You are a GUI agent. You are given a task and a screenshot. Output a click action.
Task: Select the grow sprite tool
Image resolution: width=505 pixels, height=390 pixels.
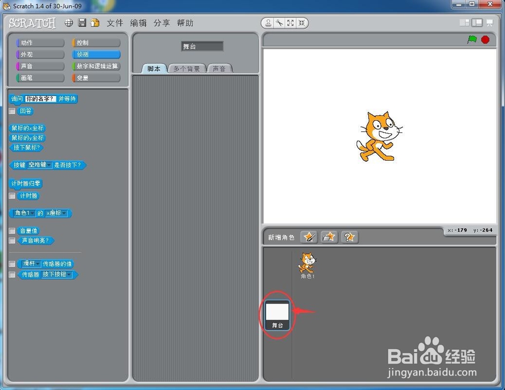[290, 23]
